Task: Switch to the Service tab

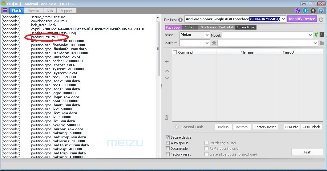Action: (x=33, y=11)
